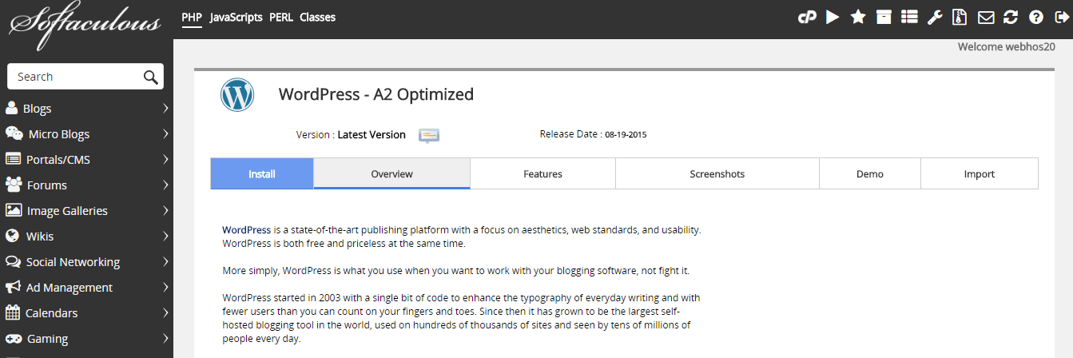This screenshot has width=1073, height=358.
Task: Click the WordPress logo icon
Action: coord(237,95)
